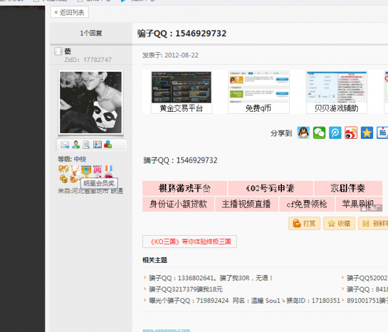The height and width of the screenshot is (332, 388).
Task: Click the pink bow medal icon
Action: tap(98, 170)
